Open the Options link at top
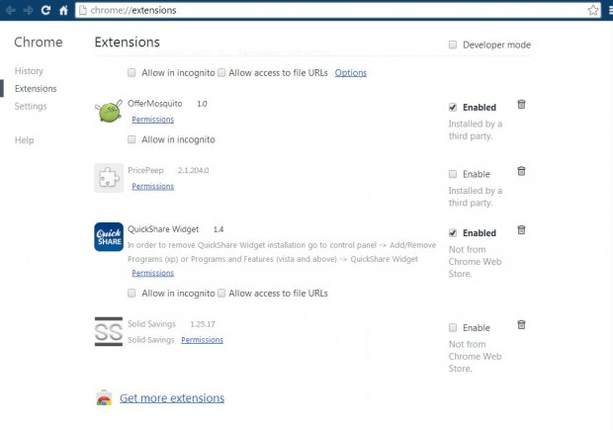Image resolution: width=613 pixels, height=430 pixels. (x=351, y=73)
